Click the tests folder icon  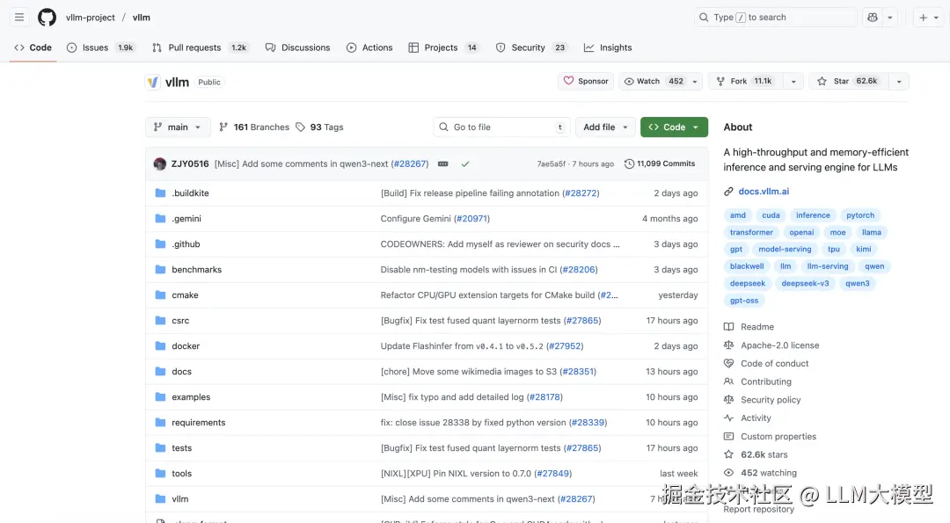click(x=160, y=448)
